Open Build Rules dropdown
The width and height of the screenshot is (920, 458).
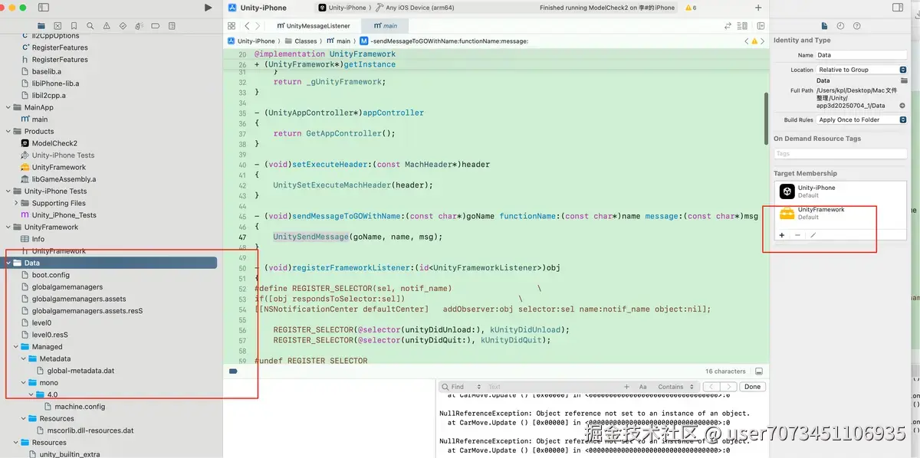(x=861, y=120)
